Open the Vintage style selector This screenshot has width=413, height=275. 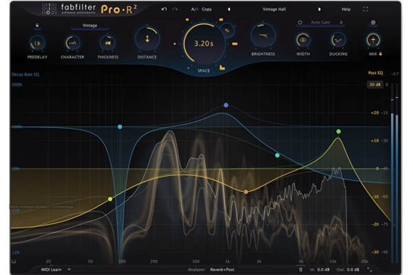pyautogui.click(x=89, y=25)
